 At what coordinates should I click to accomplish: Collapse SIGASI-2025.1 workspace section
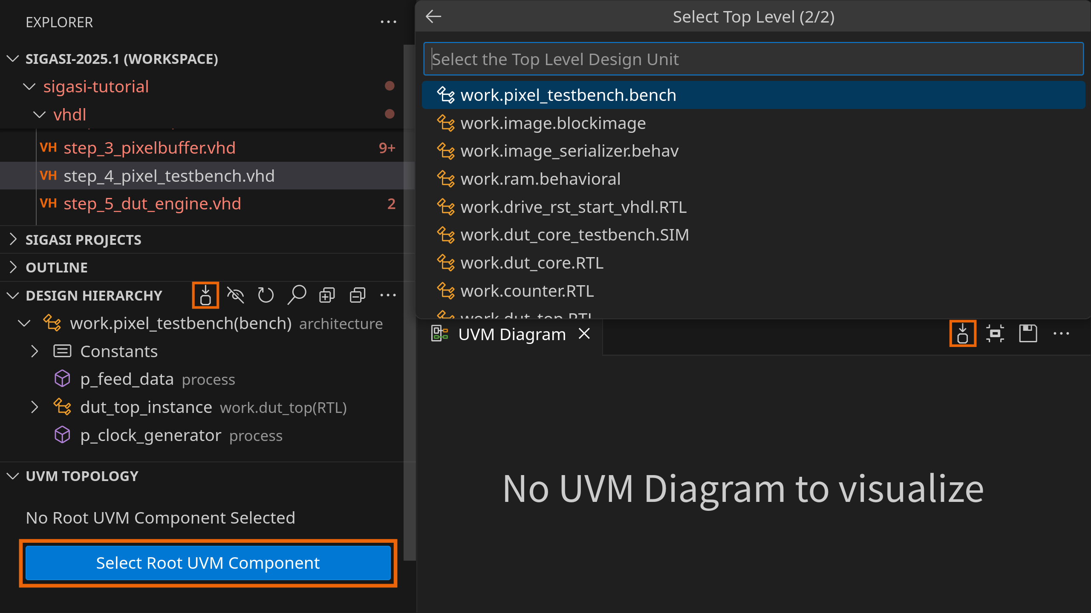pos(13,58)
